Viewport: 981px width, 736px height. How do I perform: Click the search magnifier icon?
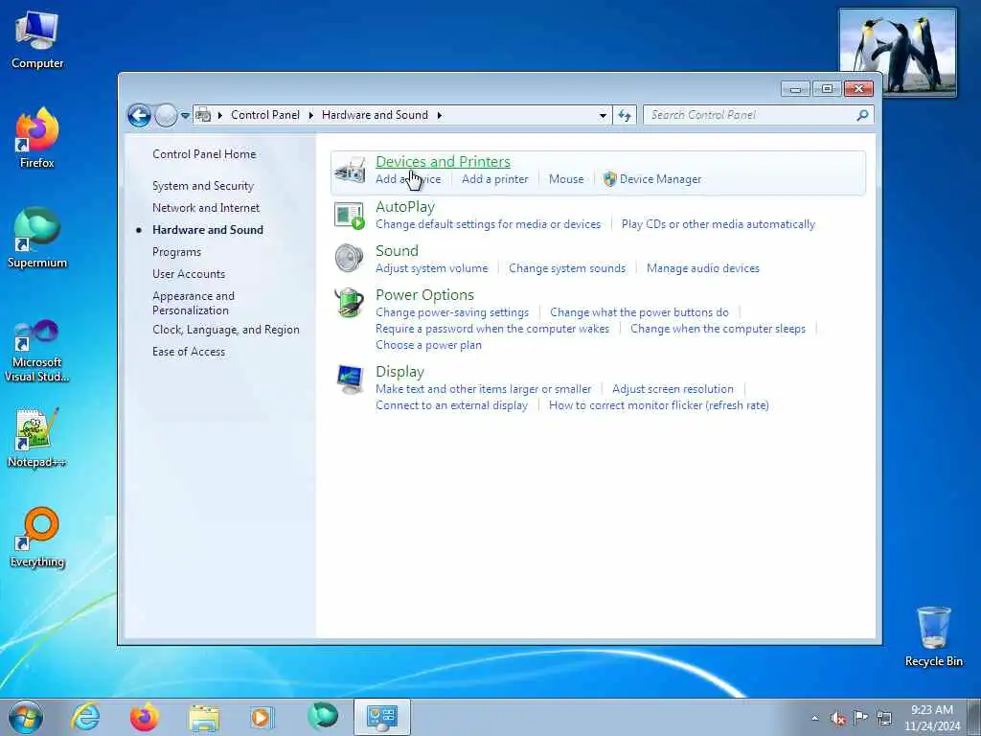click(x=862, y=115)
